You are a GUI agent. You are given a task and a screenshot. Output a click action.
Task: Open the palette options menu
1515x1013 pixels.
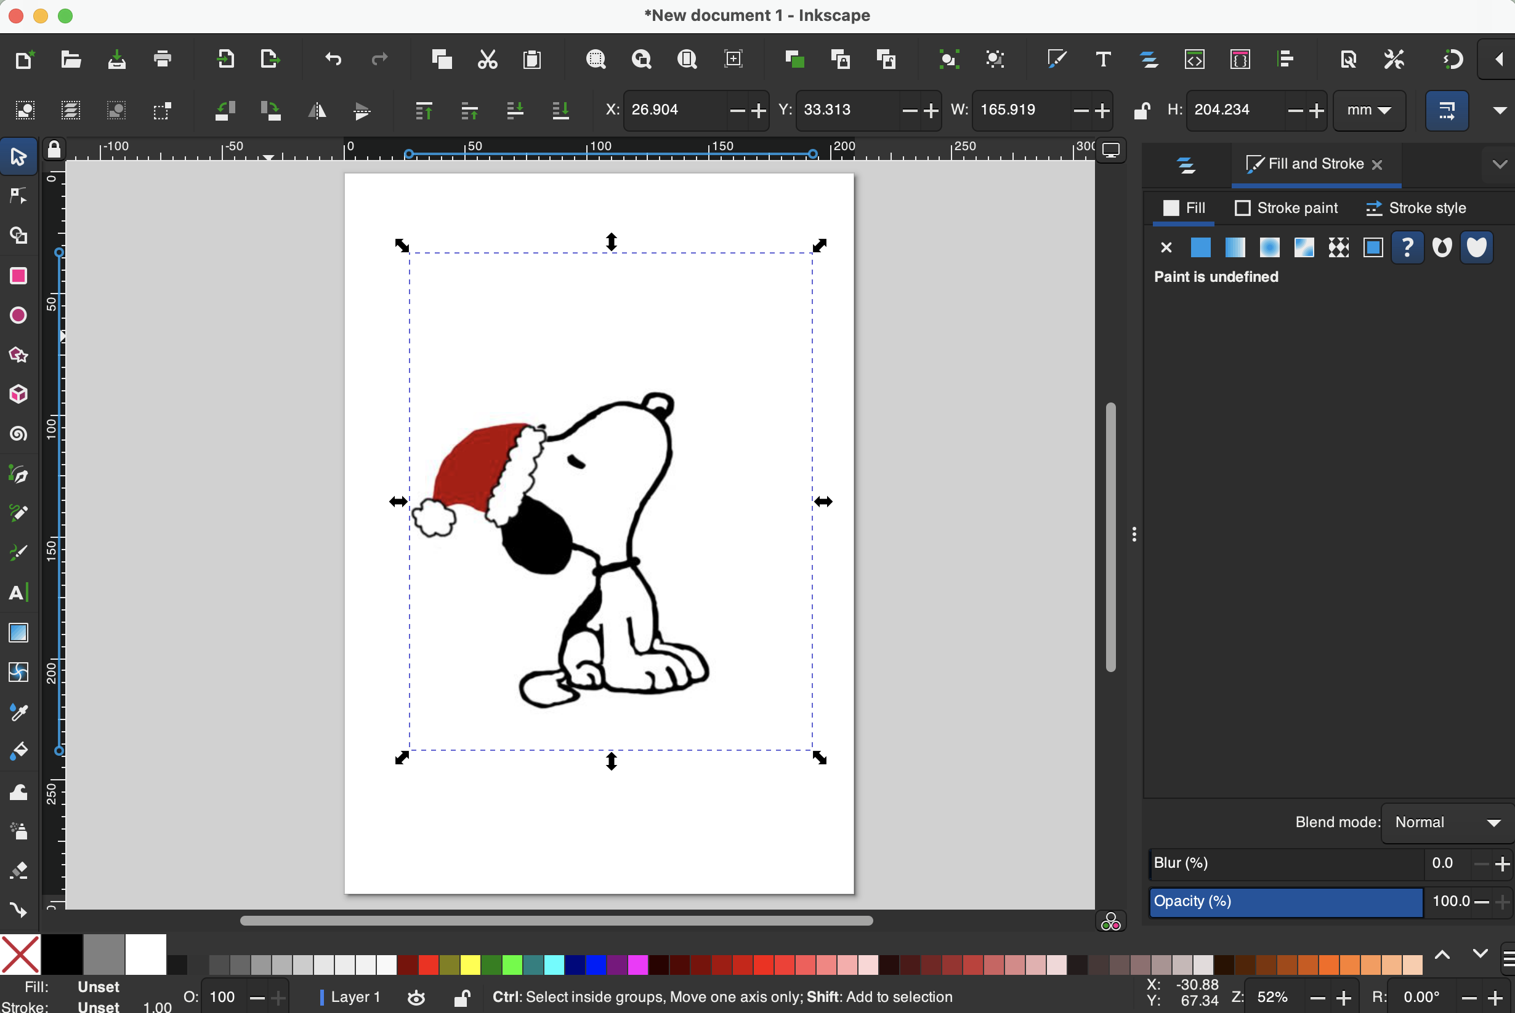tap(1508, 959)
